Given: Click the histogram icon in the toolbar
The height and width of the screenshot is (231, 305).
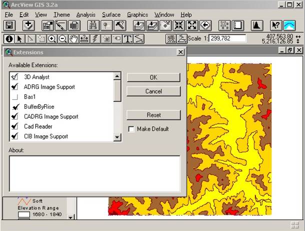Looking at the screenshot, I should 257,26.
